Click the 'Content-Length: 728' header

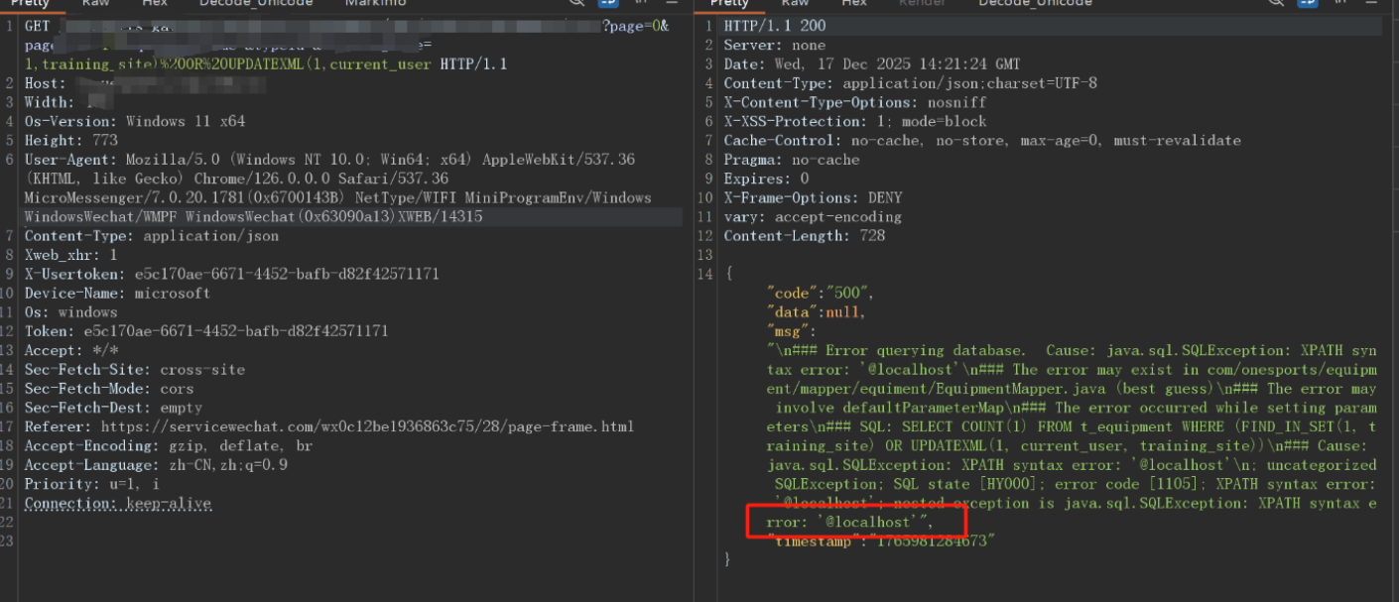[804, 236]
